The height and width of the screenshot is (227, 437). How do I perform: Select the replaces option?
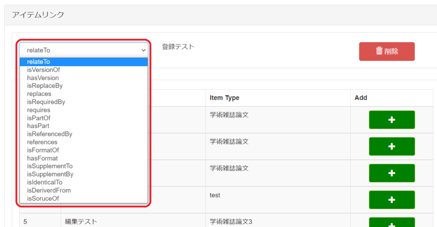click(39, 94)
